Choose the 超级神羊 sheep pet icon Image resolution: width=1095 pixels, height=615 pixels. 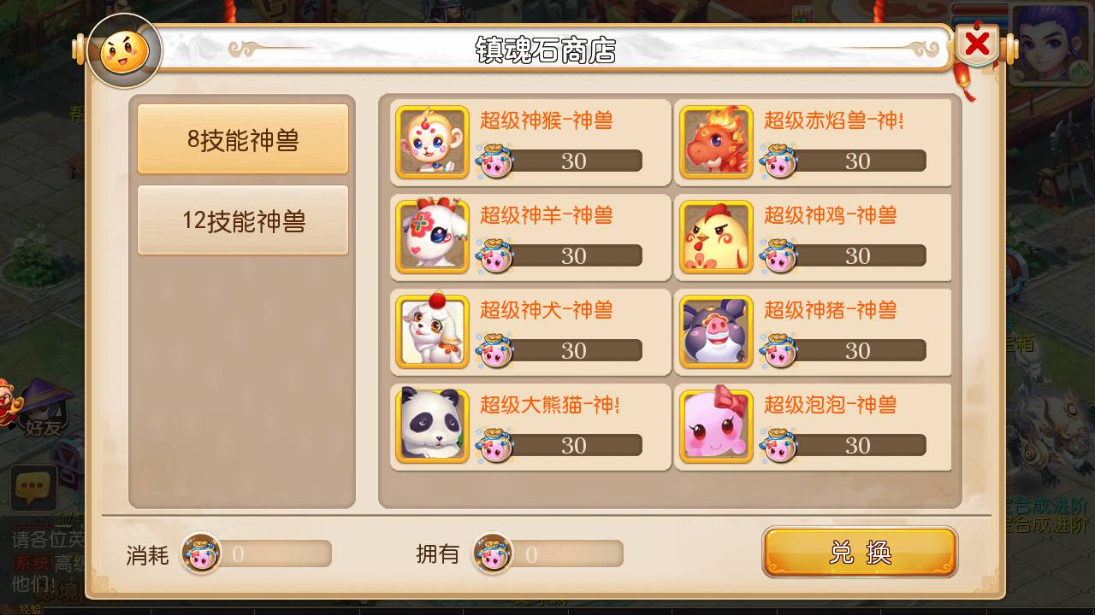433,237
